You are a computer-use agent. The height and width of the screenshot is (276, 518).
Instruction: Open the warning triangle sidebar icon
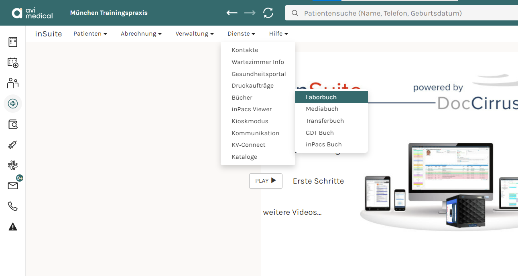13,227
